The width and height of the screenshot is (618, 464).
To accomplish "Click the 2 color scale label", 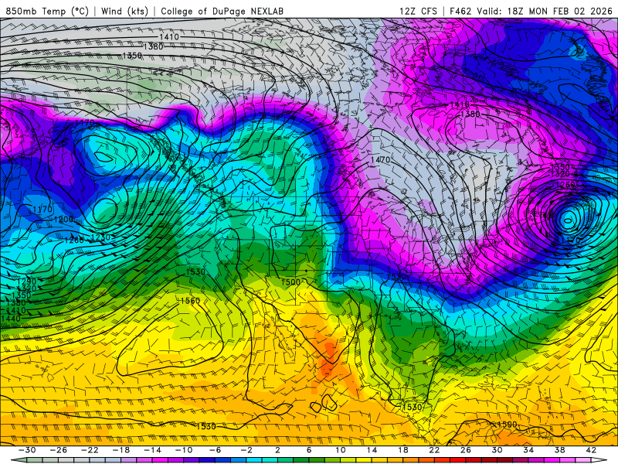I will (277, 450).
